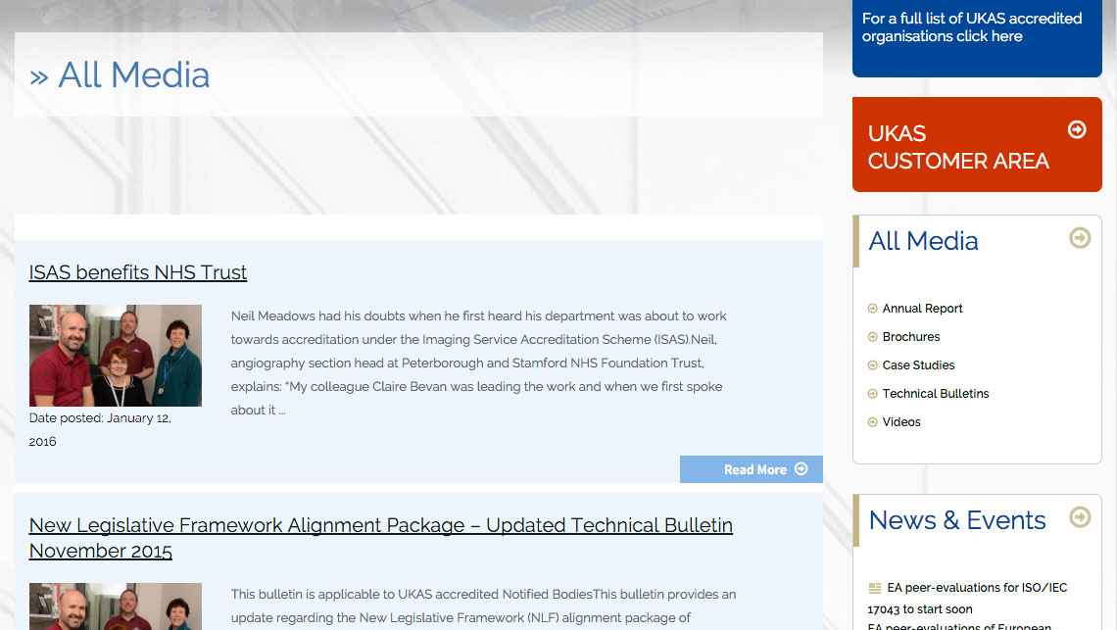
Task: Click the All Media page title
Action: click(120, 74)
